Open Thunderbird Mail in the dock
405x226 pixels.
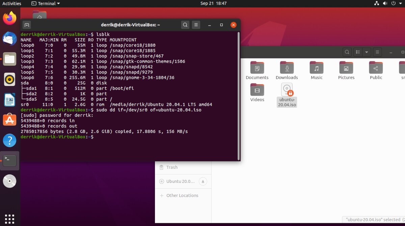click(9, 39)
